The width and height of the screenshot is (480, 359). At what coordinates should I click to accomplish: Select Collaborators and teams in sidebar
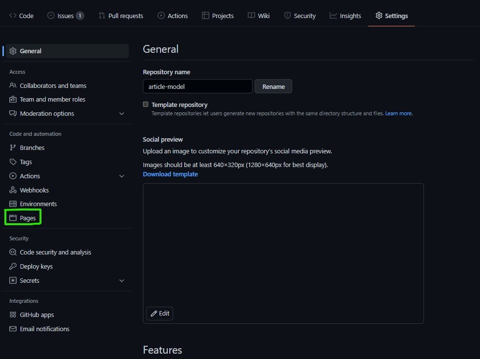click(x=53, y=85)
